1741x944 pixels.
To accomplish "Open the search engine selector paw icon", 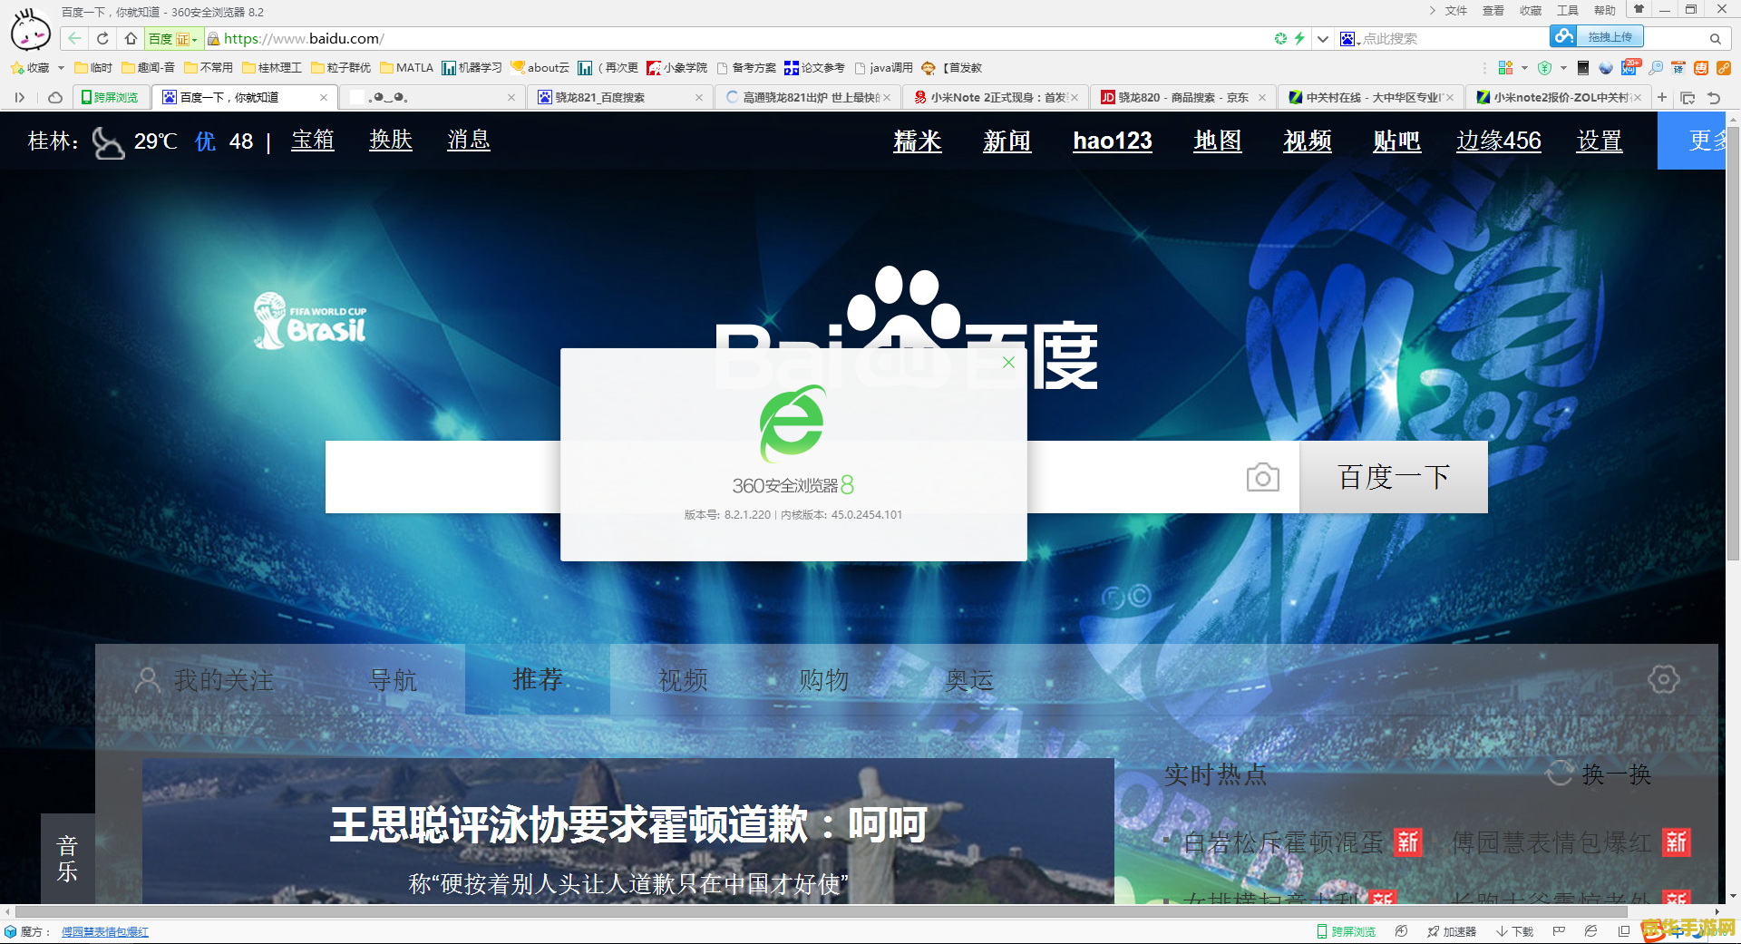I will pyautogui.click(x=1348, y=39).
